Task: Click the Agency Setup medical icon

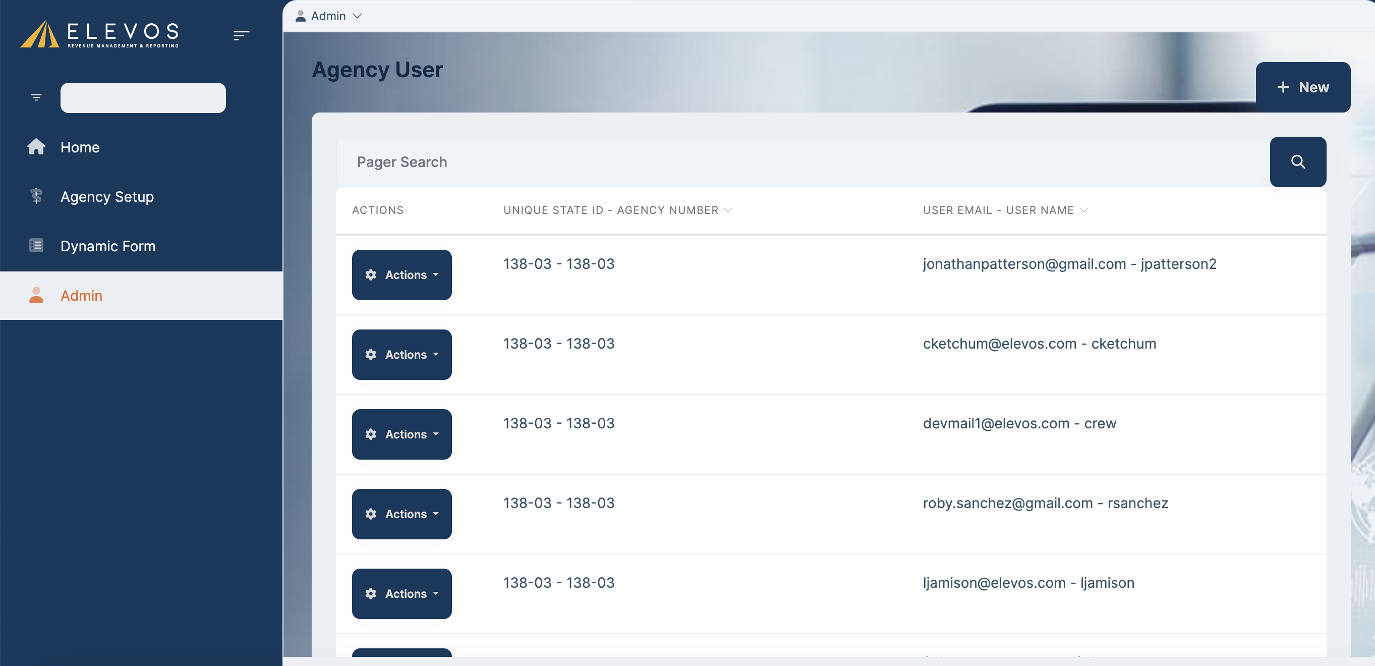Action: pyautogui.click(x=36, y=196)
